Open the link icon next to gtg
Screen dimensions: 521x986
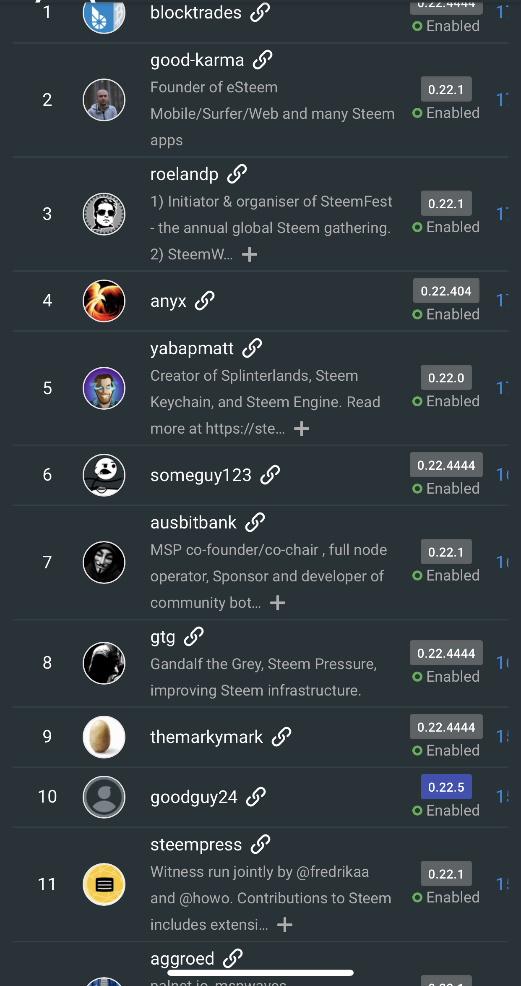(194, 637)
